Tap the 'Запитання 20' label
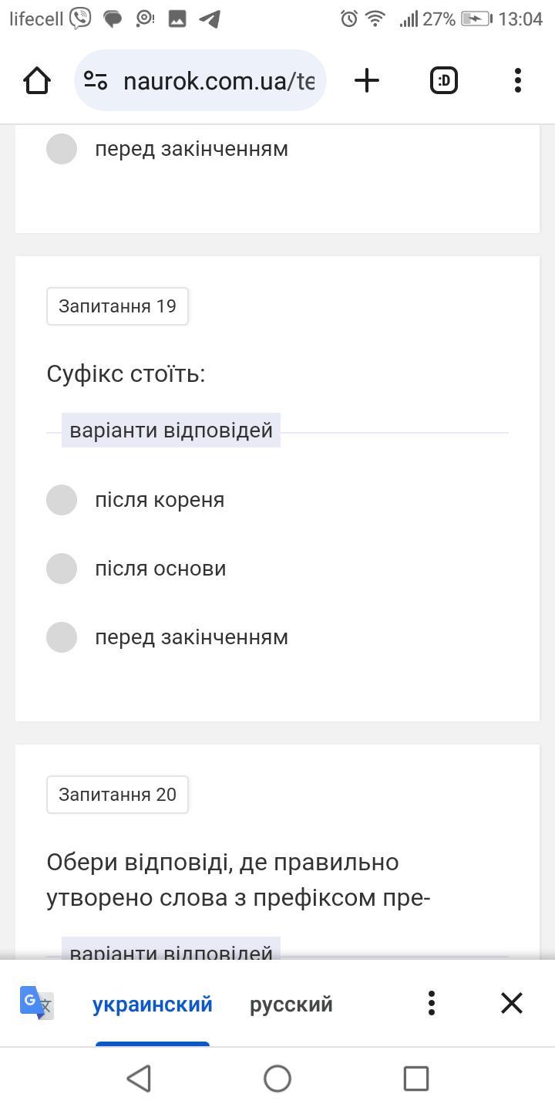The height and width of the screenshot is (1111, 555). tap(117, 795)
